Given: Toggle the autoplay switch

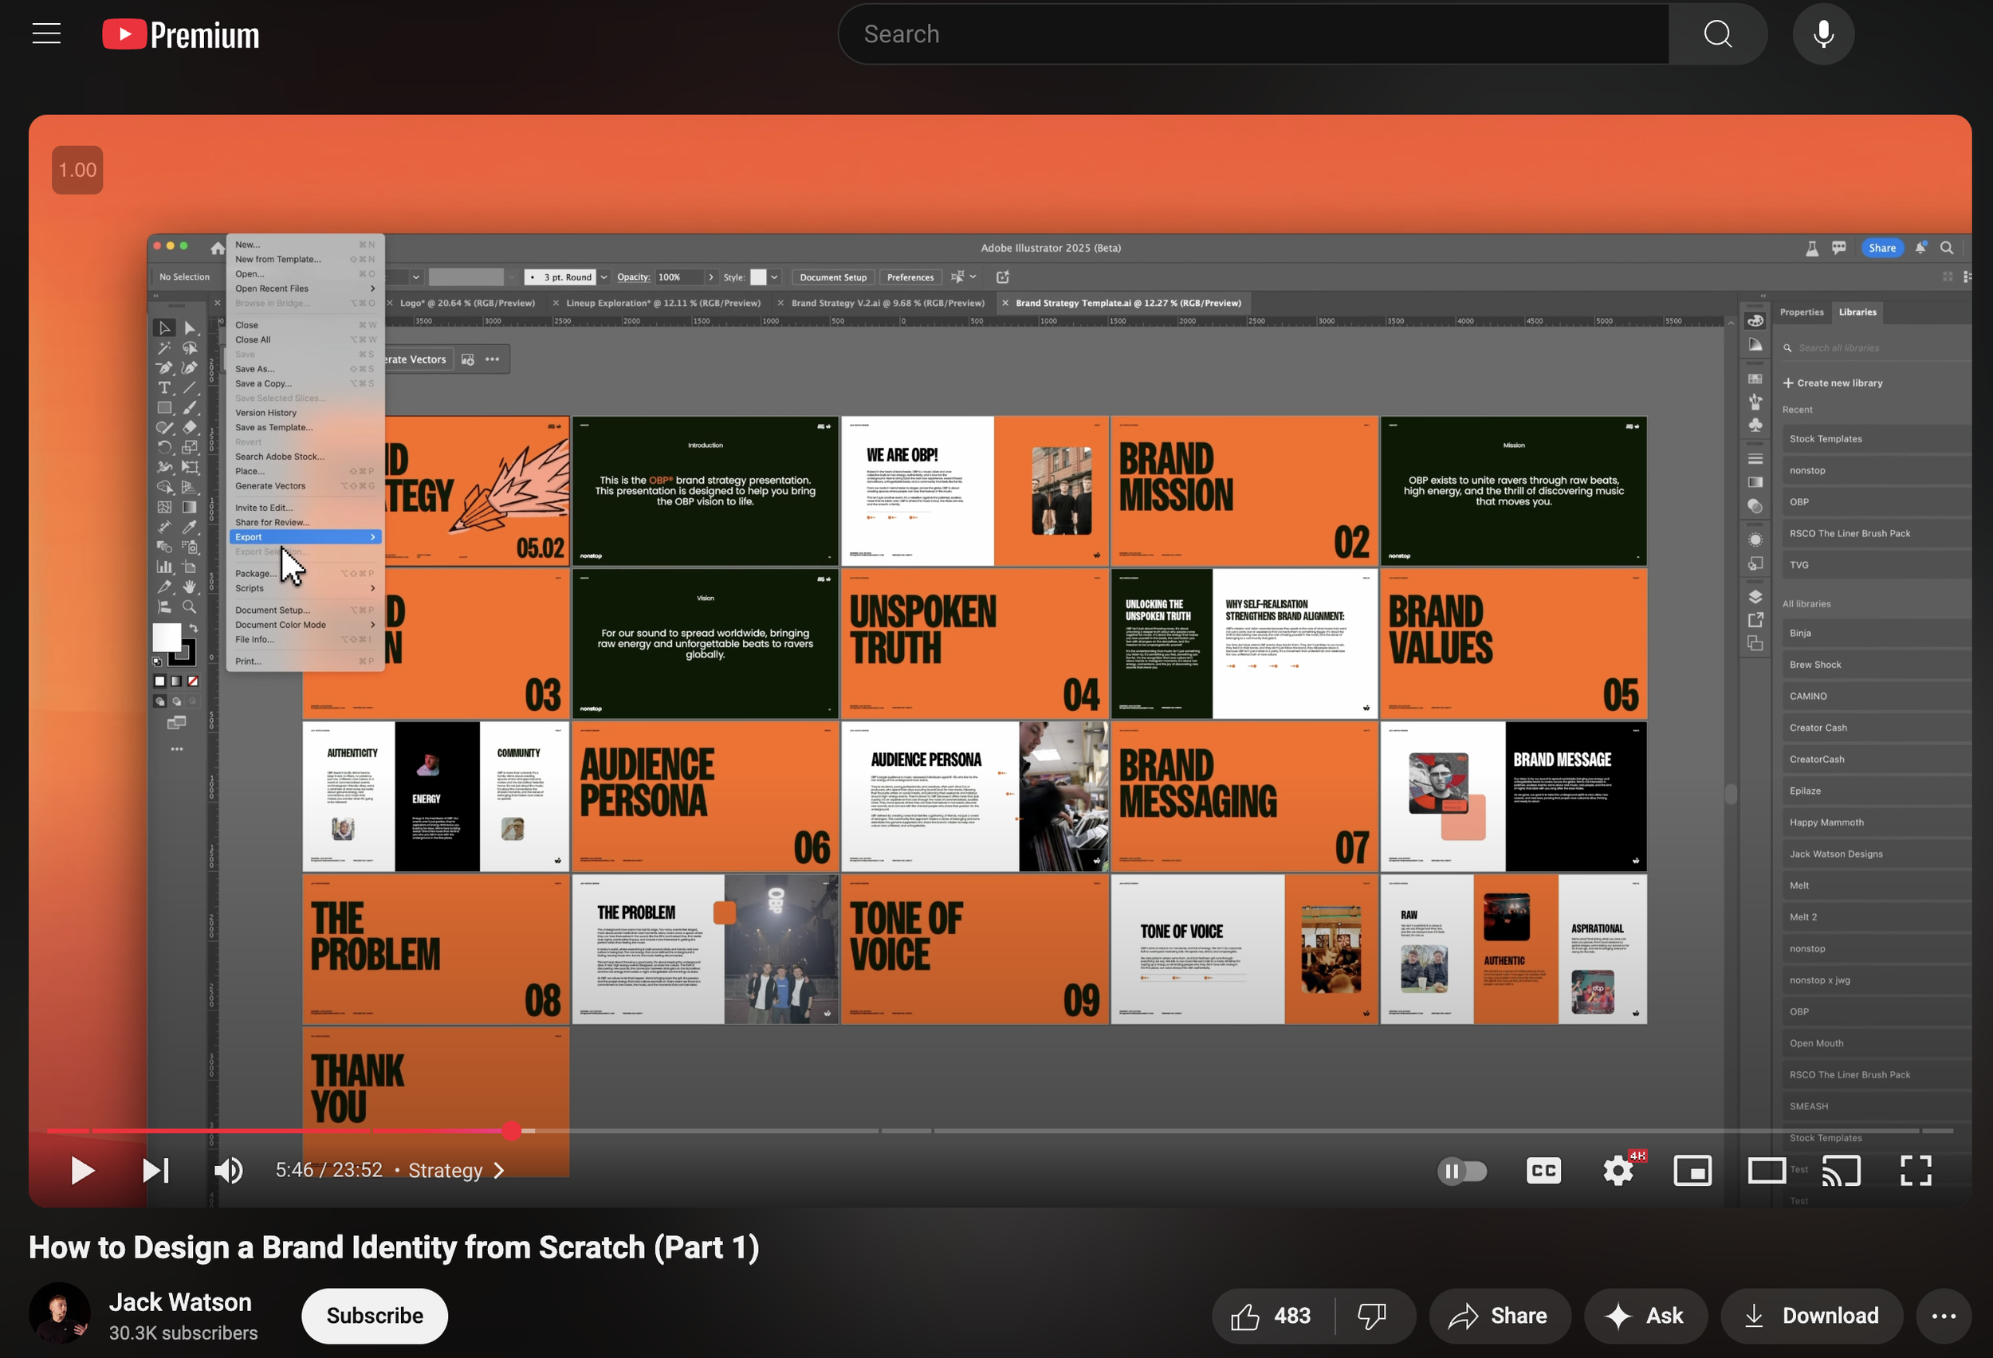Looking at the screenshot, I should click(1462, 1170).
